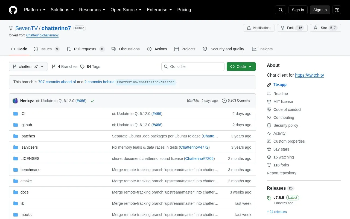
Task: Switch to the Pull requests tab
Action: 86,49
